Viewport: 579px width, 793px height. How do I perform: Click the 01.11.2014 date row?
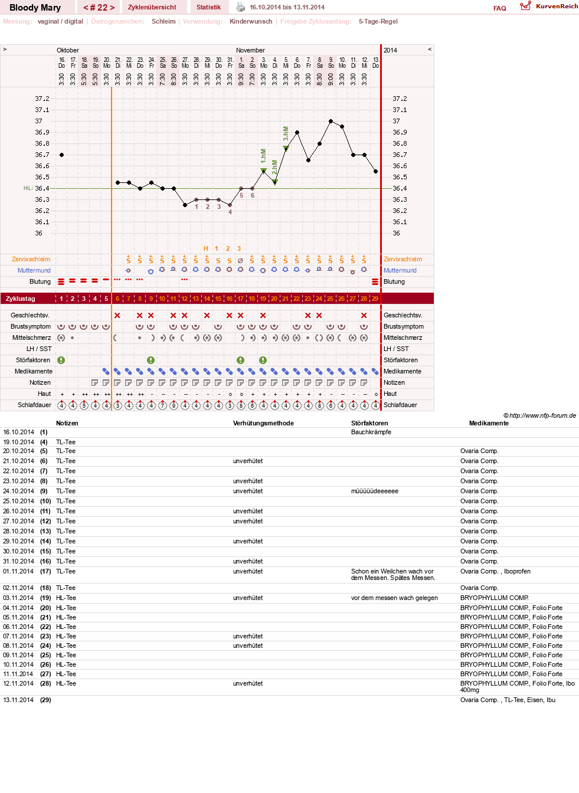[289, 575]
